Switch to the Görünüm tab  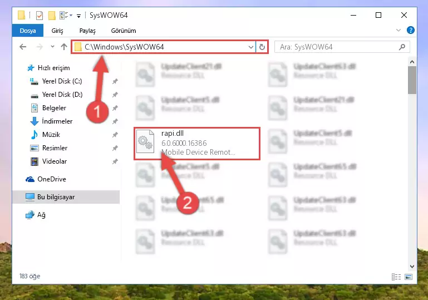click(x=124, y=31)
